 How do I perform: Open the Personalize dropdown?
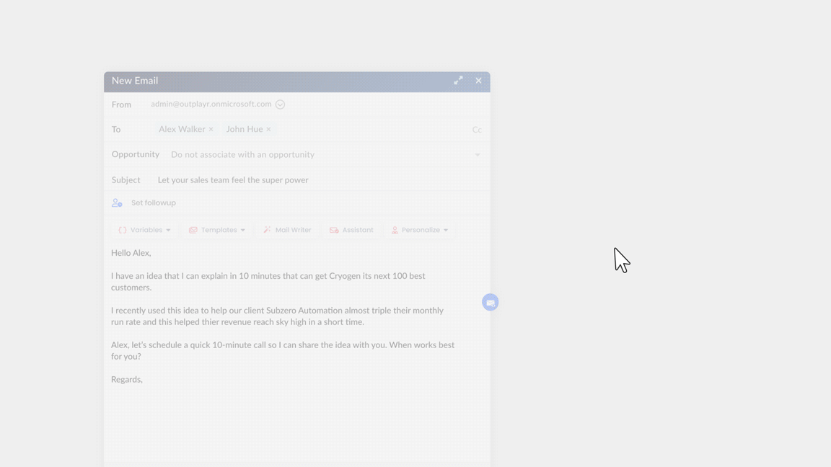click(420, 230)
